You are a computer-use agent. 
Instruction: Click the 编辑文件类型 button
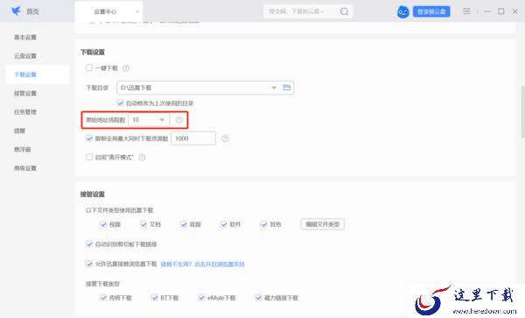[x=322, y=224]
